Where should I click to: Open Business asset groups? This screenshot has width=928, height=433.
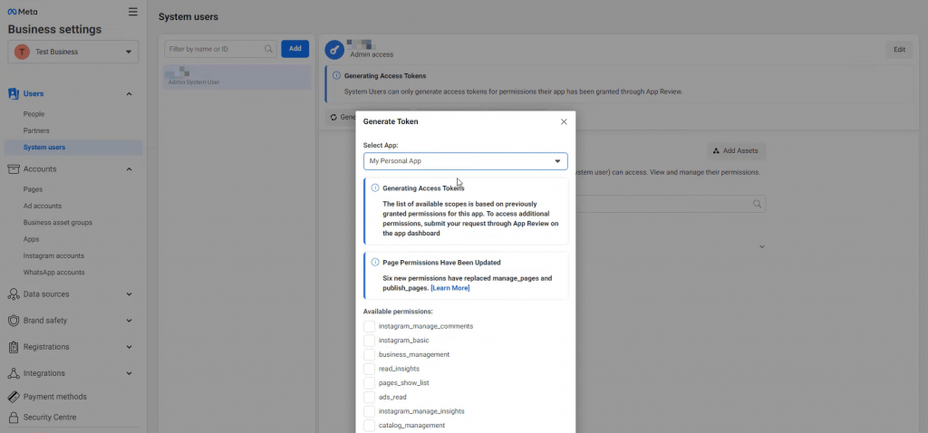[57, 223]
